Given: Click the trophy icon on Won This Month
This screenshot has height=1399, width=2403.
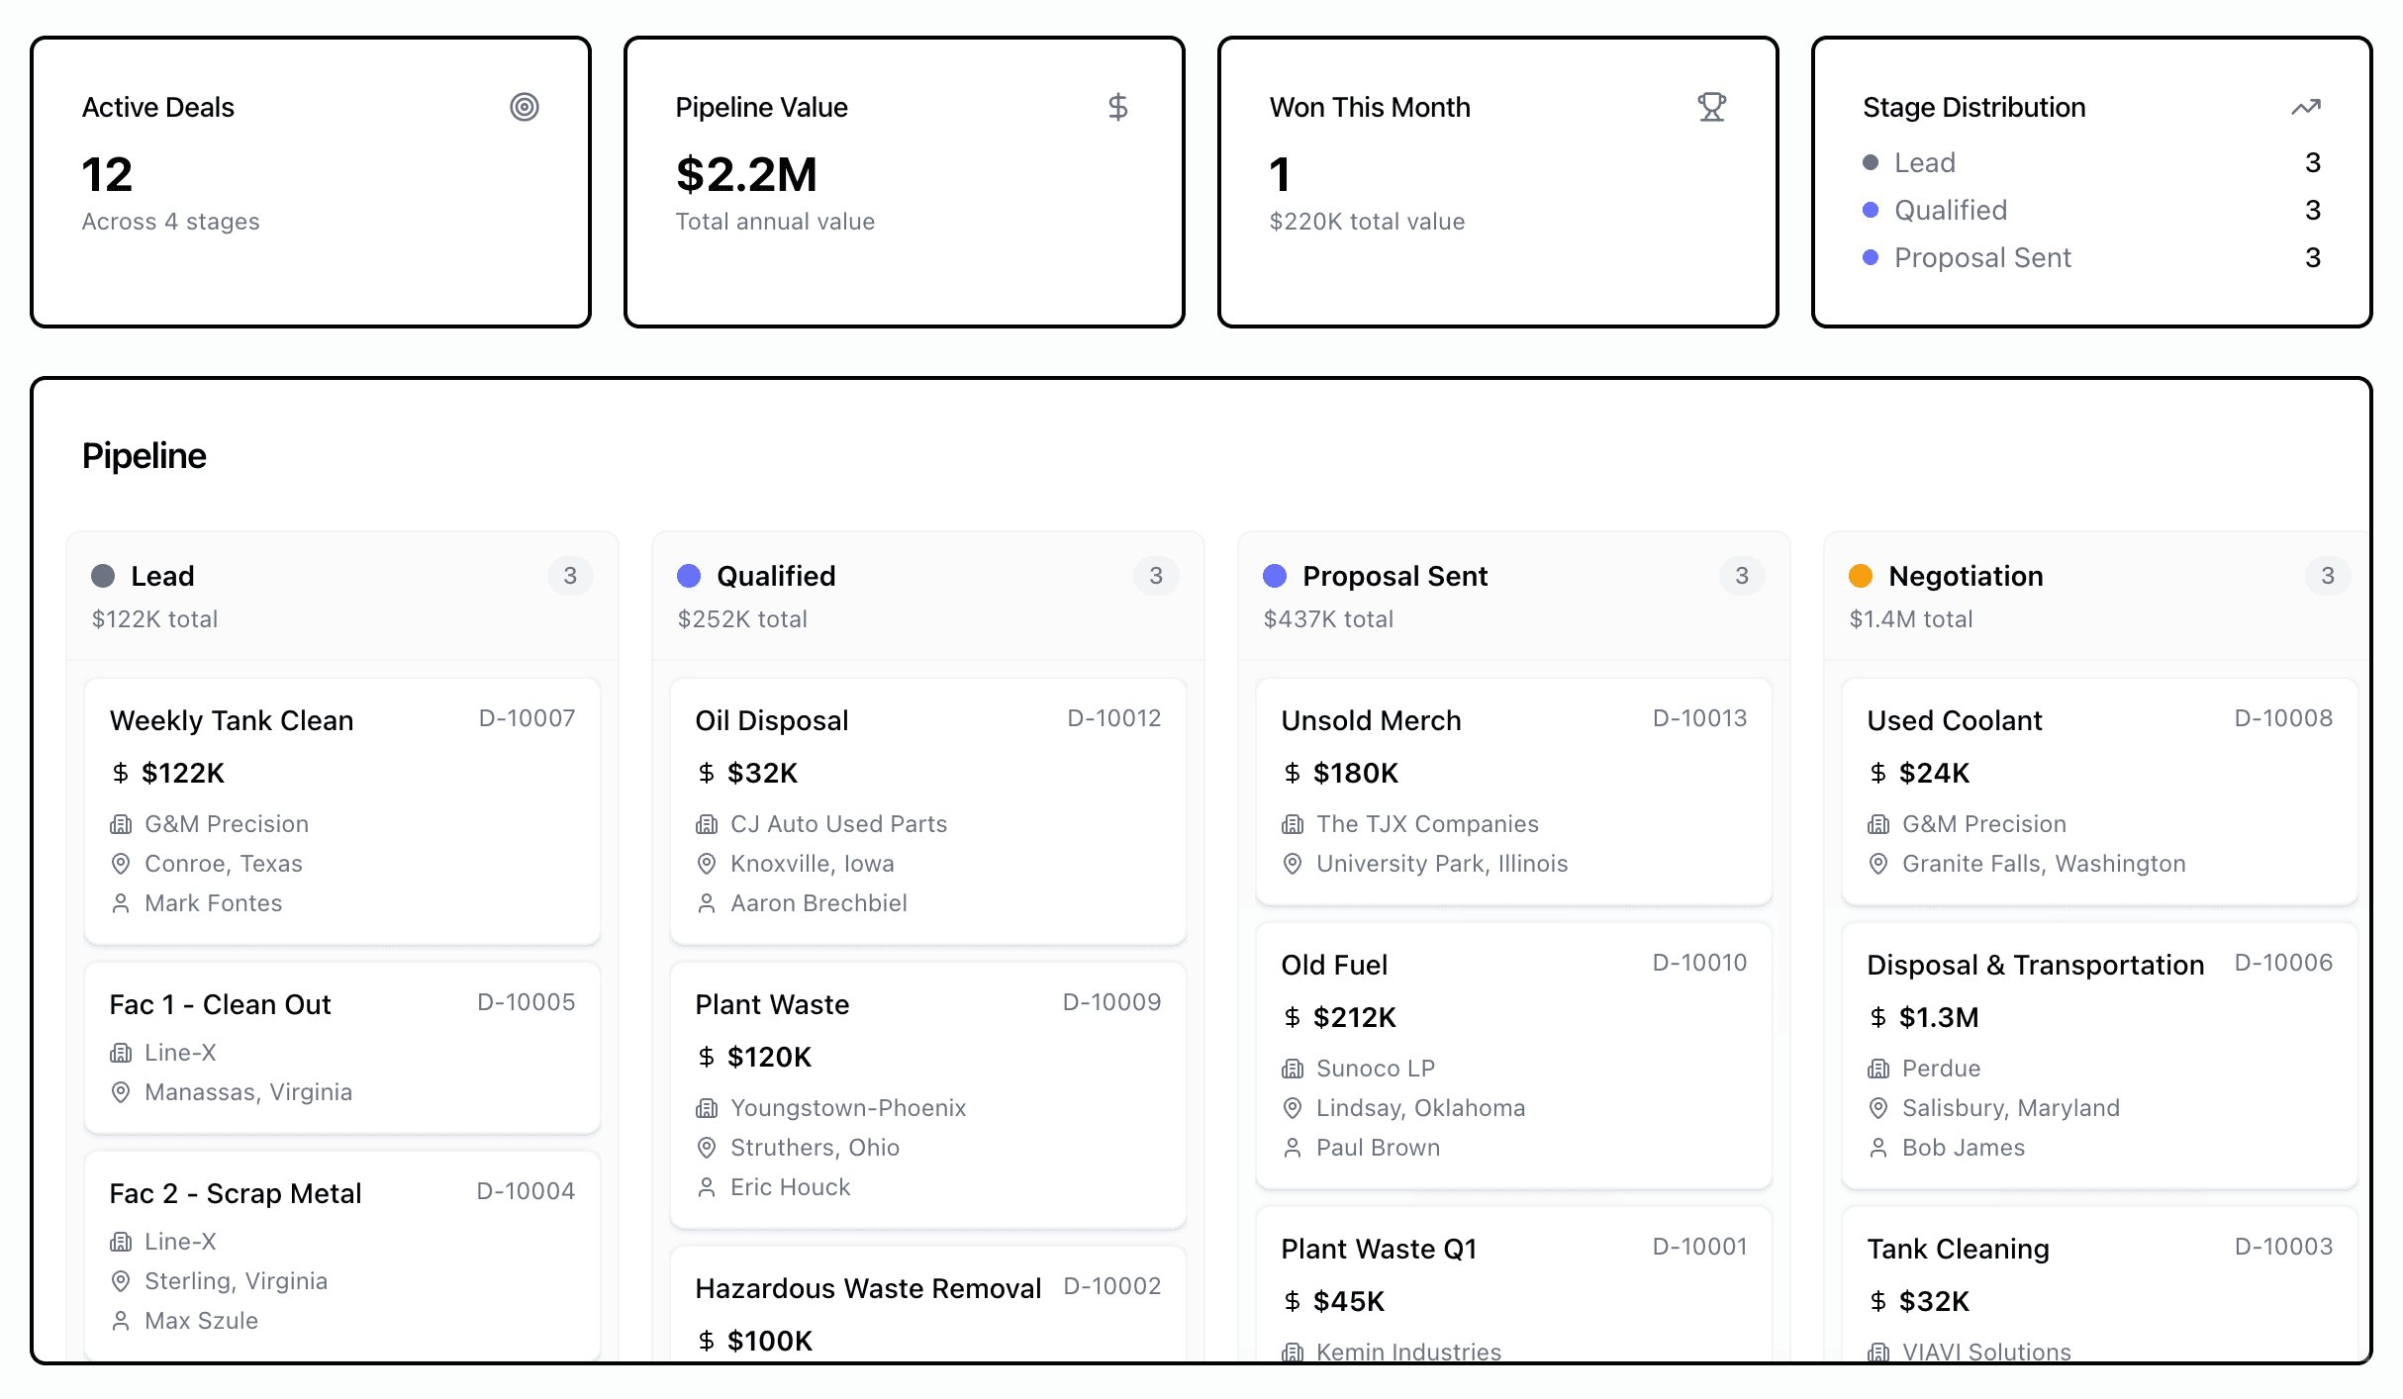Looking at the screenshot, I should tap(1711, 107).
